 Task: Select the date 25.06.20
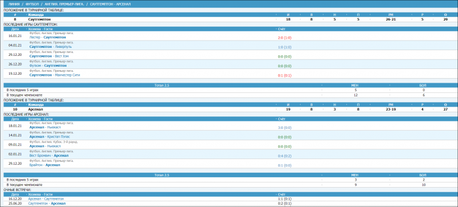15,204
